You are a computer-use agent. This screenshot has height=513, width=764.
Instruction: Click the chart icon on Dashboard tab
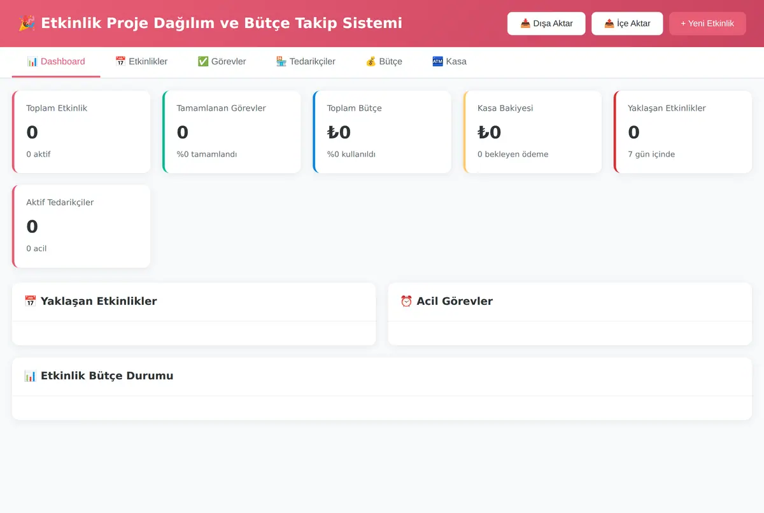coord(32,62)
